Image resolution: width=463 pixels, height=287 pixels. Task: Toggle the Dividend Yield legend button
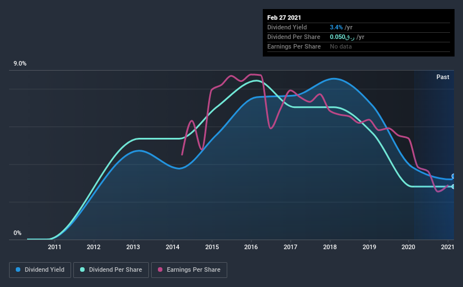click(40, 270)
